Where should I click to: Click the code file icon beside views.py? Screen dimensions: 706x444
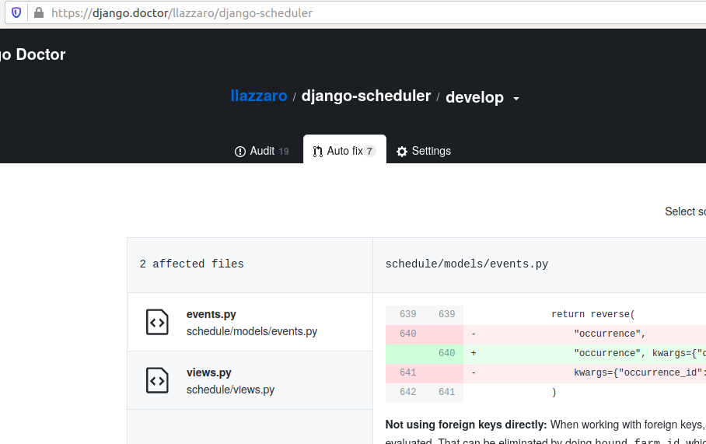(157, 380)
